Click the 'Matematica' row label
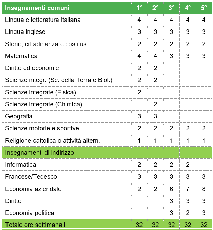213x230 pixels. click(21, 56)
